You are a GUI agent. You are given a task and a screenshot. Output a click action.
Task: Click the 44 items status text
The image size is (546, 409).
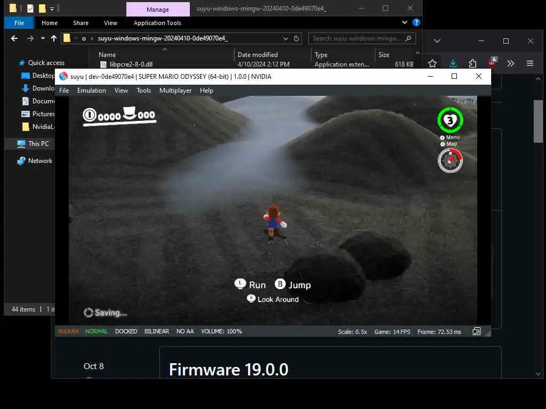click(23, 309)
